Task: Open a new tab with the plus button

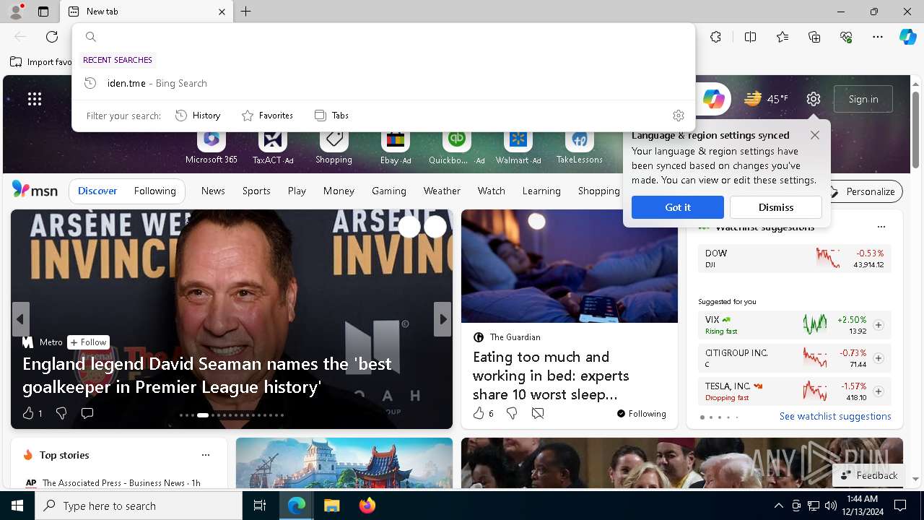Action: [x=246, y=12]
